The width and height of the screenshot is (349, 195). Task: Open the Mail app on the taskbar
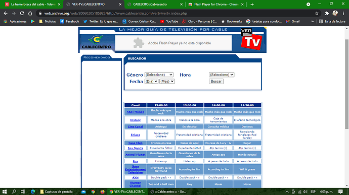(83, 191)
